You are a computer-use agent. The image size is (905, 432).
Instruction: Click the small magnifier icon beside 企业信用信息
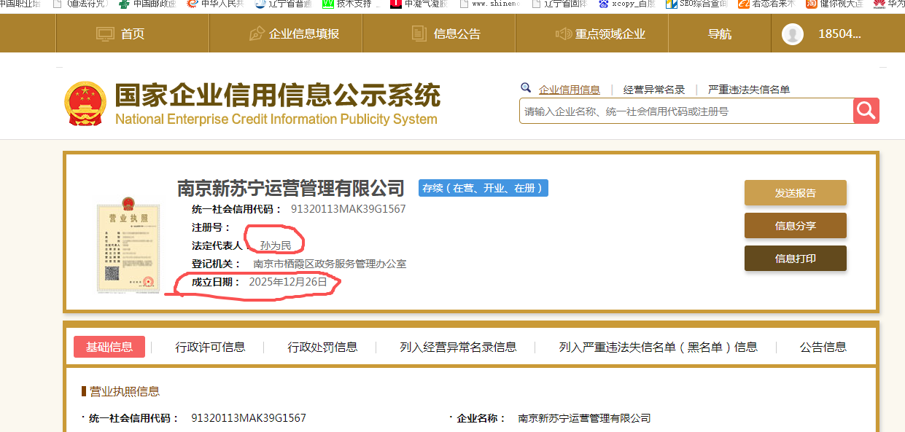526,87
